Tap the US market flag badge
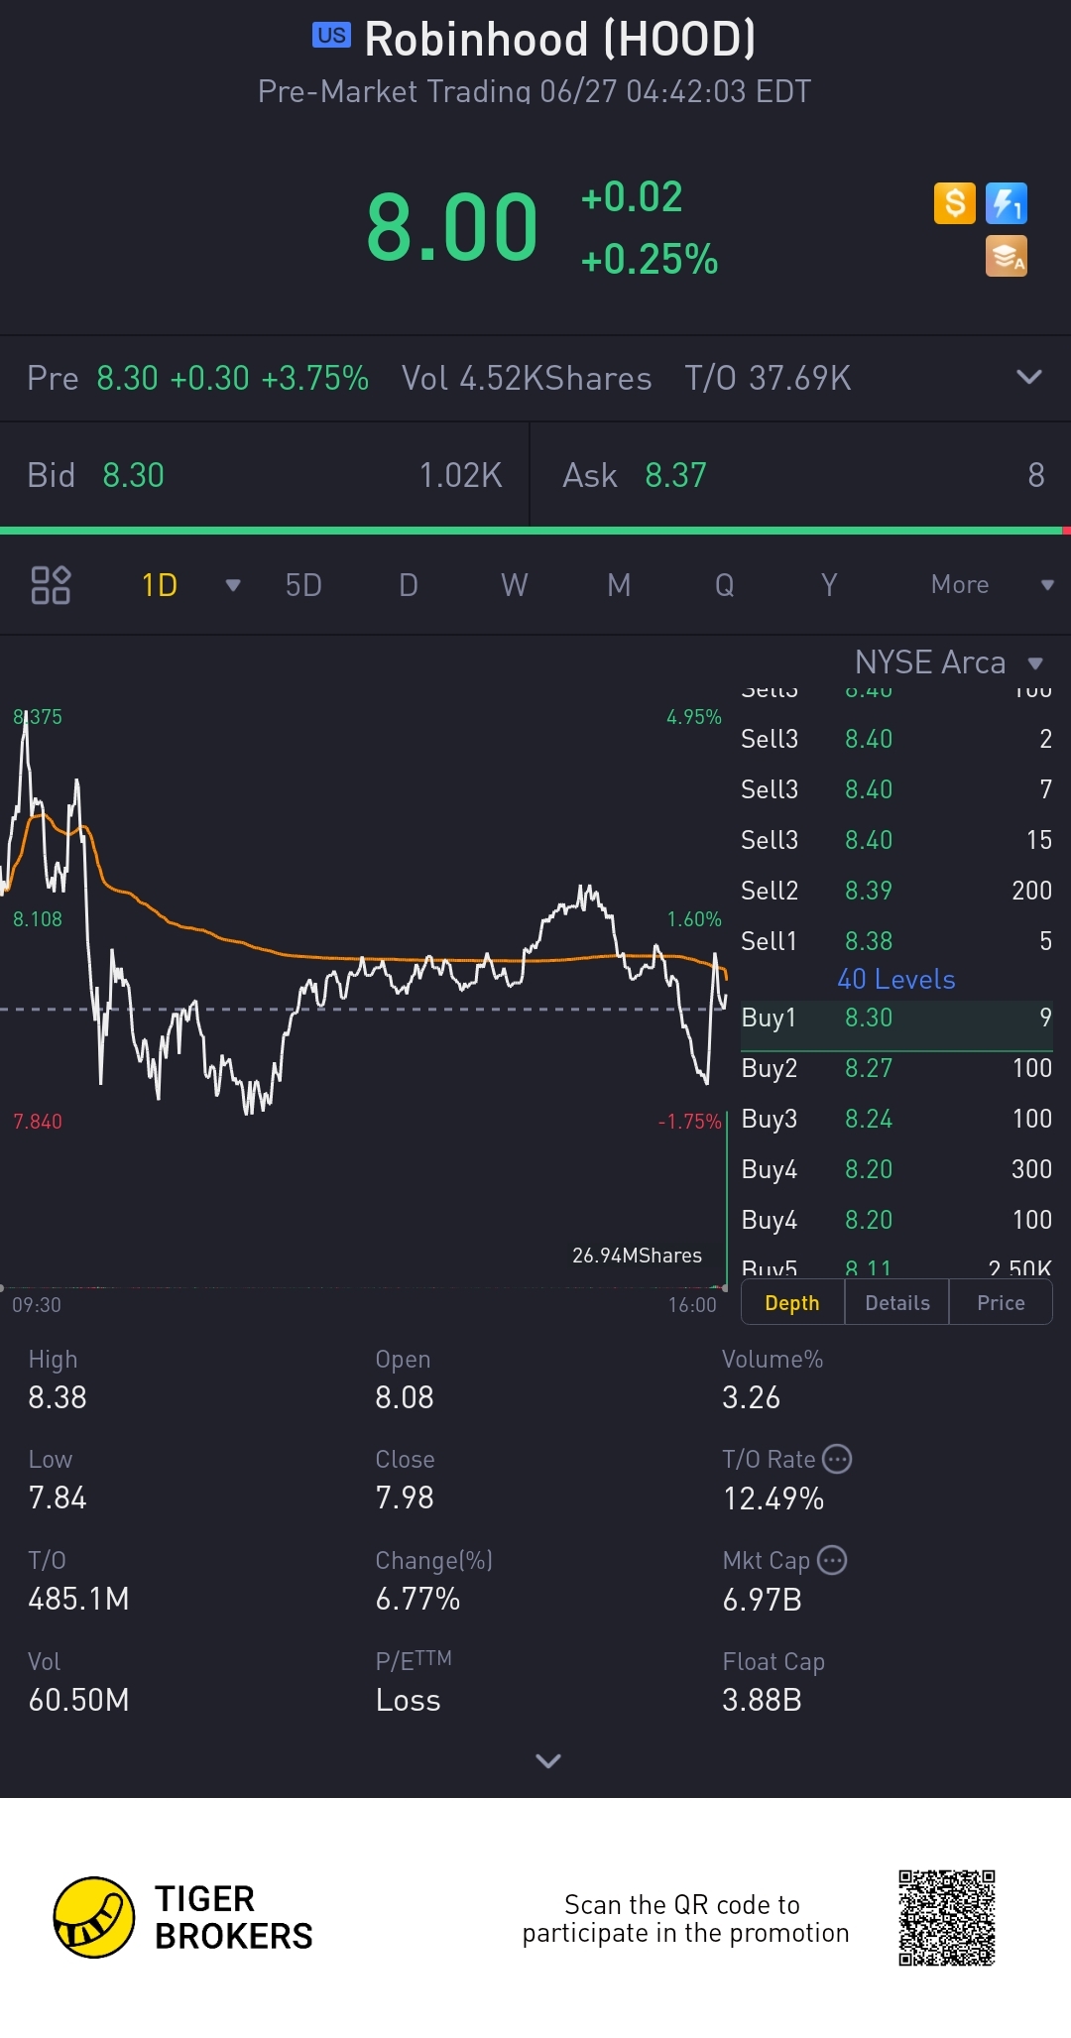Viewport: 1071px width, 2038px height. click(331, 36)
